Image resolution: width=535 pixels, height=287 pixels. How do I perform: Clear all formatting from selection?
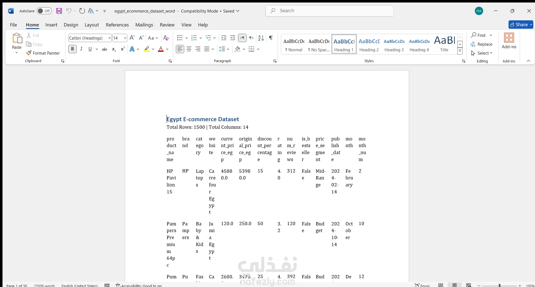[166, 38]
